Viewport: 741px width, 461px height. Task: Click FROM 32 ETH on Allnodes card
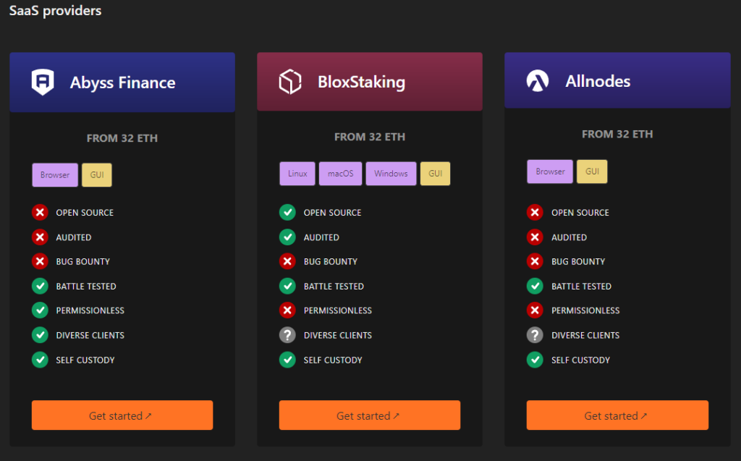[617, 135]
